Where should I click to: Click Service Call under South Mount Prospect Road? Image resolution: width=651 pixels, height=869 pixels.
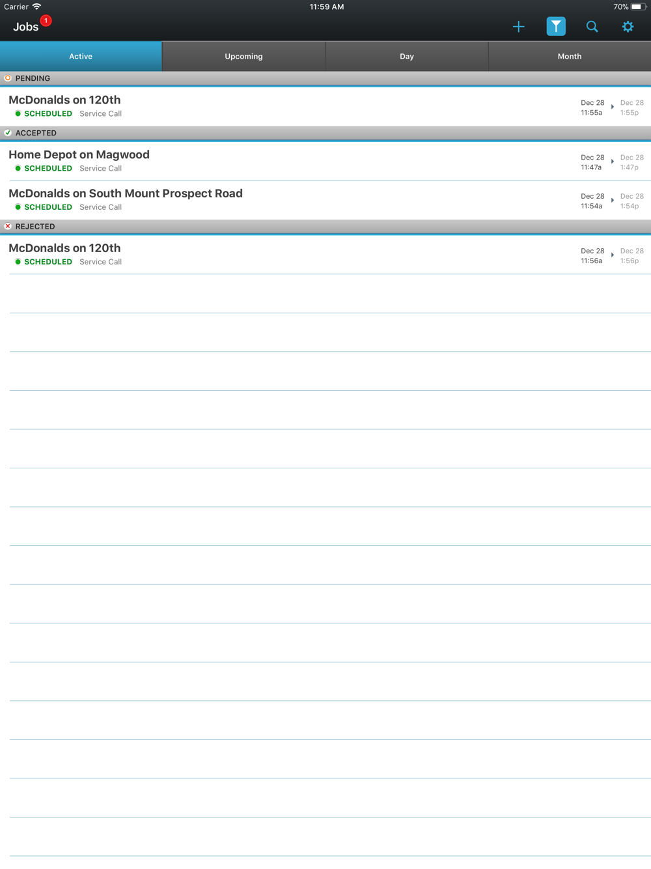100,208
